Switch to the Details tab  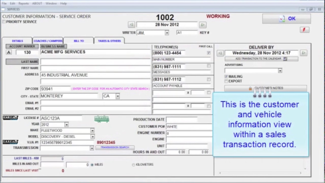17,41
